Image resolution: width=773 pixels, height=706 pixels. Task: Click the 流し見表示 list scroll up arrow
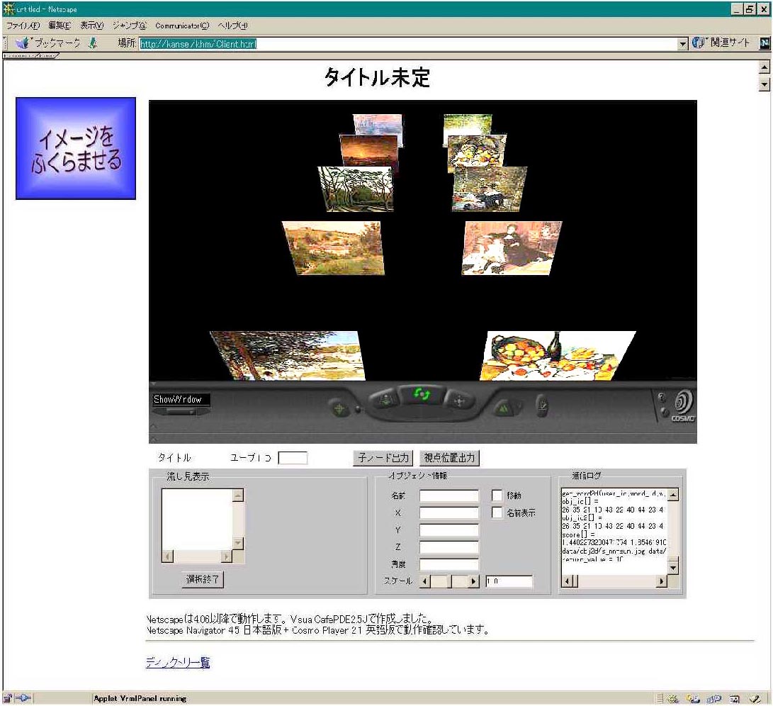238,495
